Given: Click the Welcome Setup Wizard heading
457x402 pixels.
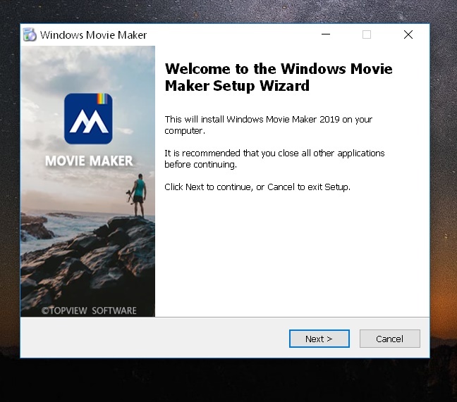Looking at the screenshot, I should [x=278, y=77].
